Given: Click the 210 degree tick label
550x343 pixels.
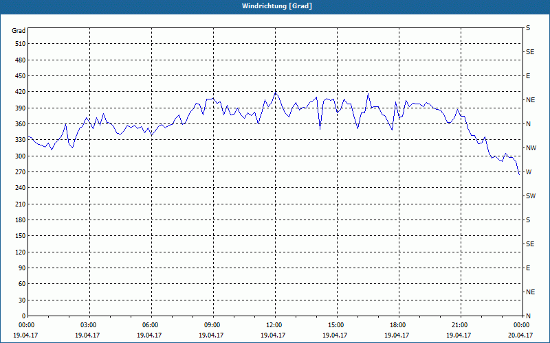Looking at the screenshot, I should pos(21,204).
